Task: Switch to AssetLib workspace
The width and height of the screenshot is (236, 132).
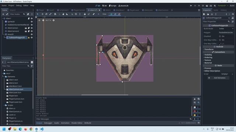Action: pos(123,6)
